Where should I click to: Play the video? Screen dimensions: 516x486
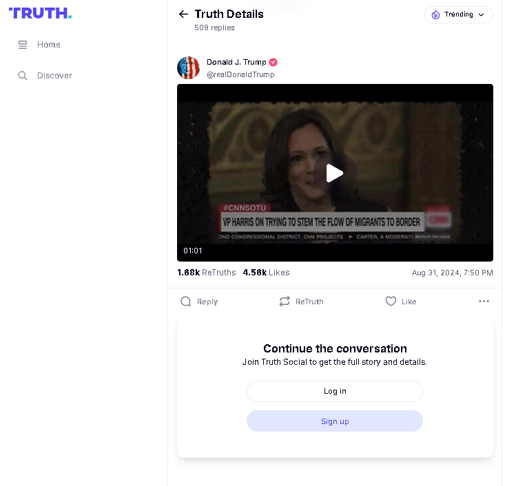click(335, 173)
